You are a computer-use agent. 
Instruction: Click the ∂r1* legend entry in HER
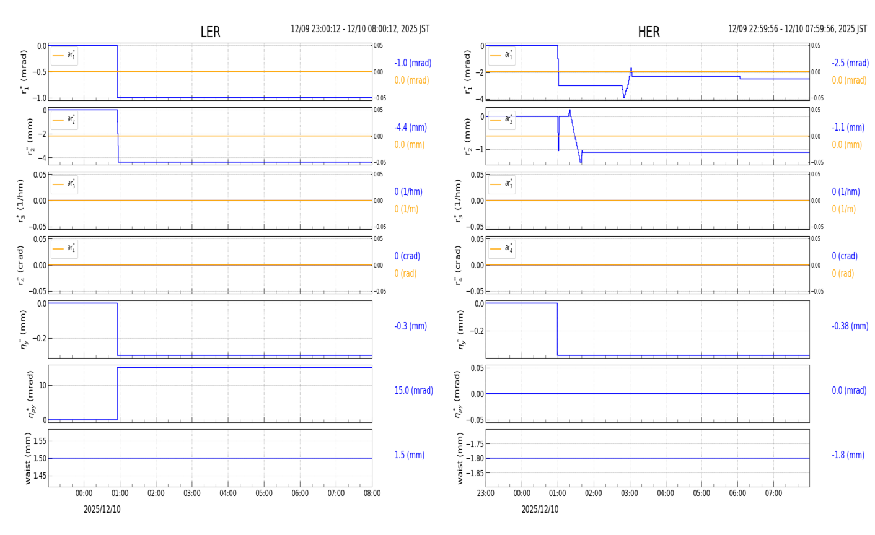pos(501,56)
